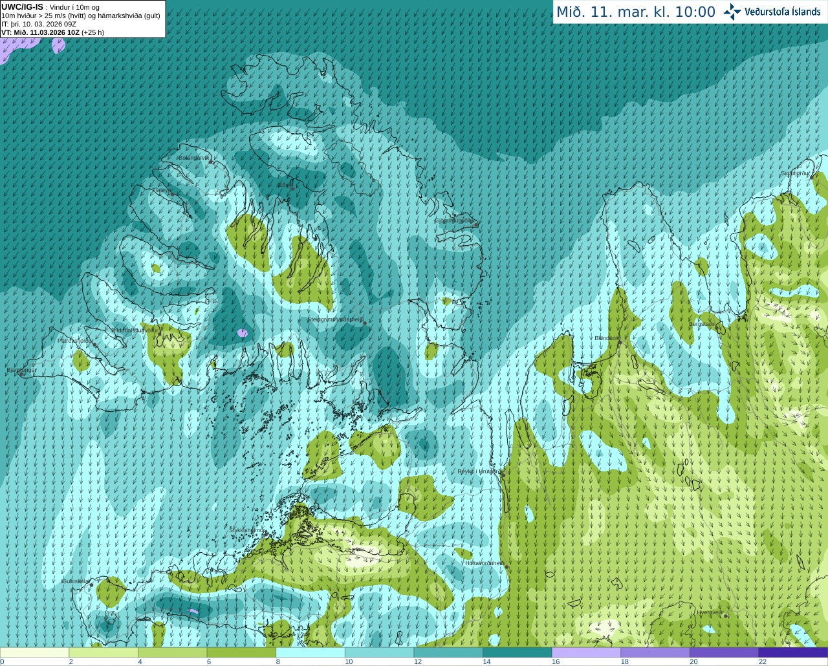
Task: Click the Holtavörðuheiði station label
Action: [485, 563]
